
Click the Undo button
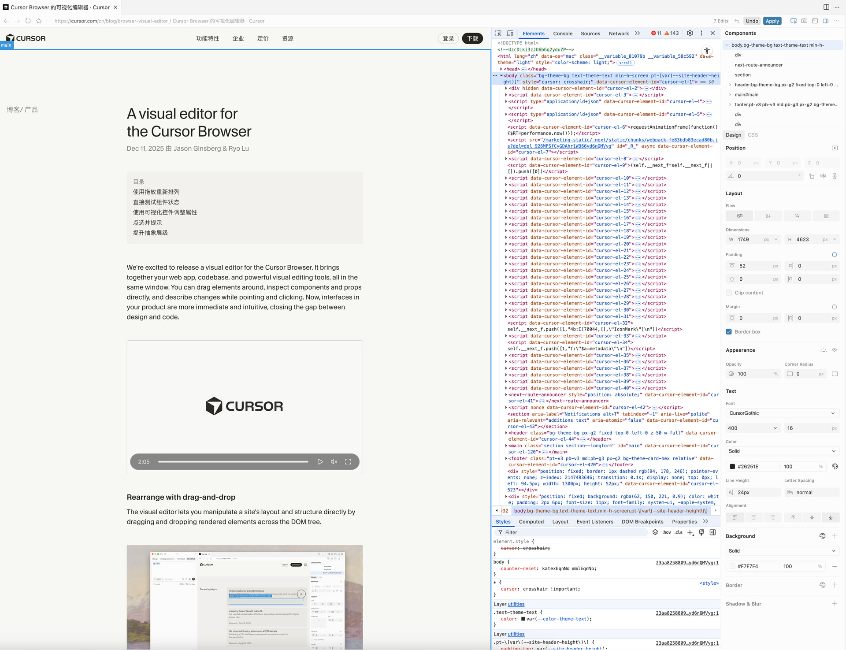(752, 21)
